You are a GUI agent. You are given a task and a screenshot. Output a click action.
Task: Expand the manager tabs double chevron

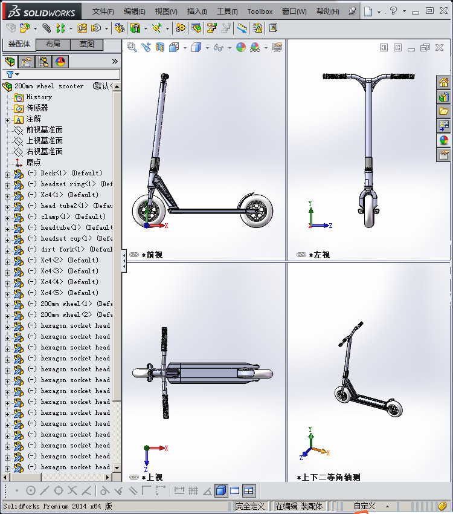[115, 61]
